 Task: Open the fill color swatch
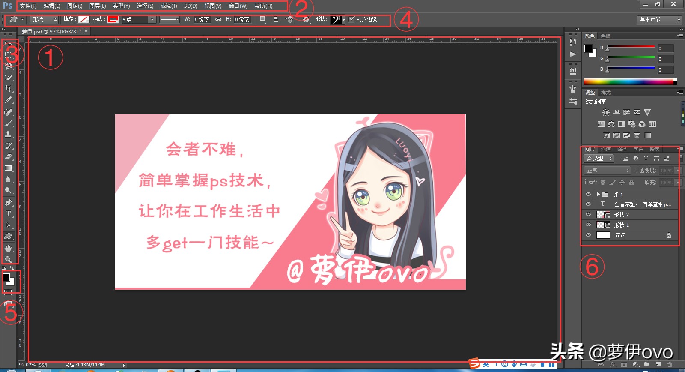tap(84, 19)
